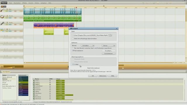Check 'Datei ohne Rückfrage überschreiben'
The height and width of the screenshot is (105, 187).
[73, 38]
